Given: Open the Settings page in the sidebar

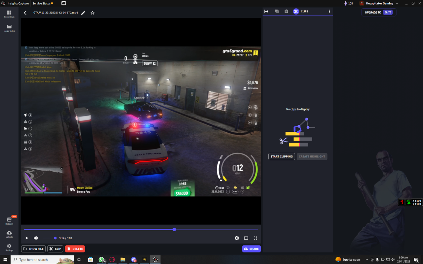Looking at the screenshot, I should [x=9, y=247].
